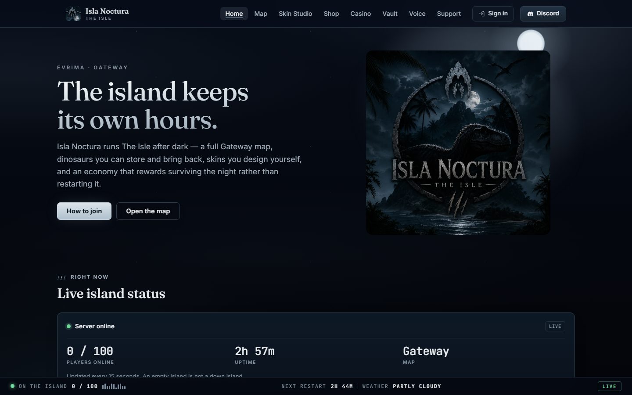Viewport: 632px width, 395px height.
Task: Click the "PLAYERS ONLINE" label
Action: 90,362
